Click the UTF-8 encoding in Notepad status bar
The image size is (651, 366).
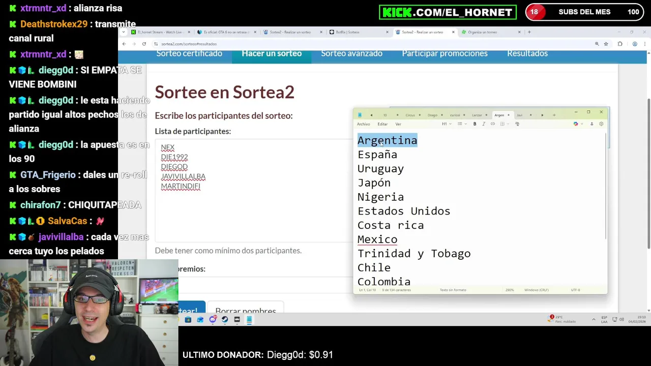(x=575, y=290)
